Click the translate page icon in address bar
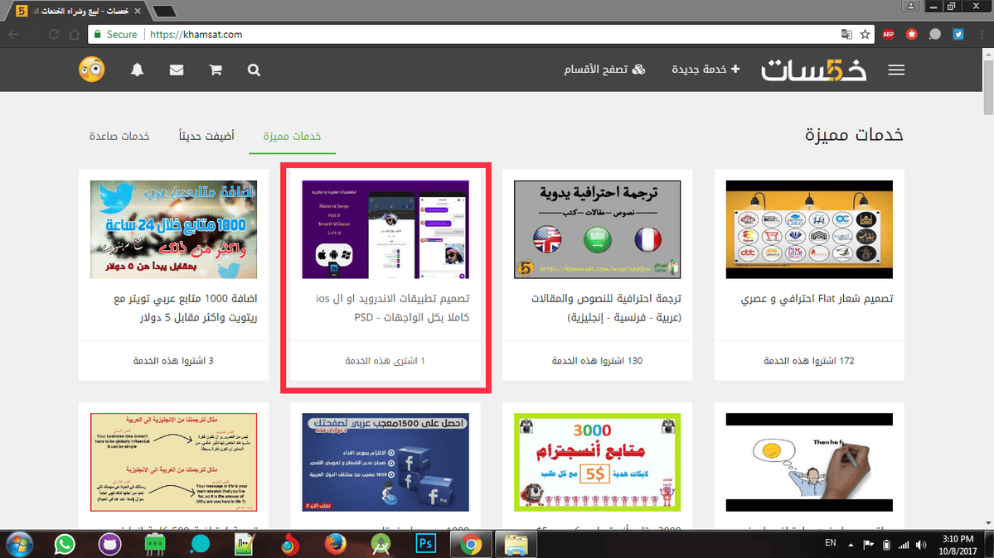Screen dimensions: 994x558 coord(846,34)
